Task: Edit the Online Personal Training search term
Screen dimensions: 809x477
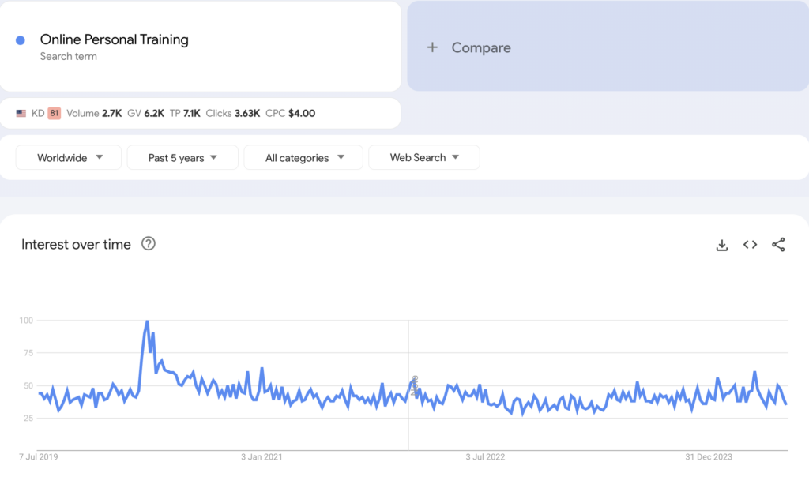Action: pyautogui.click(x=114, y=39)
